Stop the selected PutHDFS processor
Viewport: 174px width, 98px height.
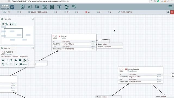(20, 60)
